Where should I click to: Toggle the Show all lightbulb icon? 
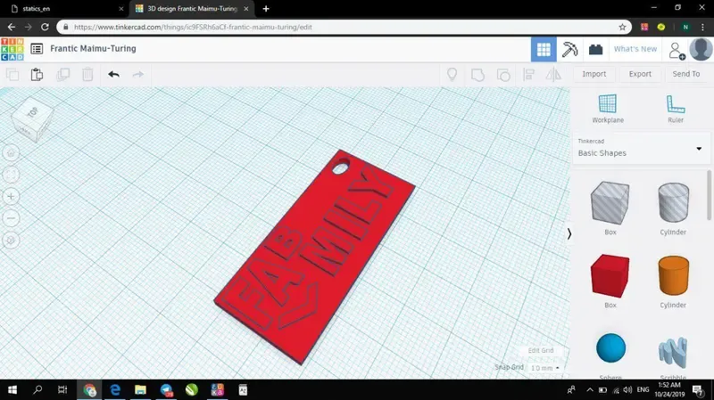[x=452, y=75]
